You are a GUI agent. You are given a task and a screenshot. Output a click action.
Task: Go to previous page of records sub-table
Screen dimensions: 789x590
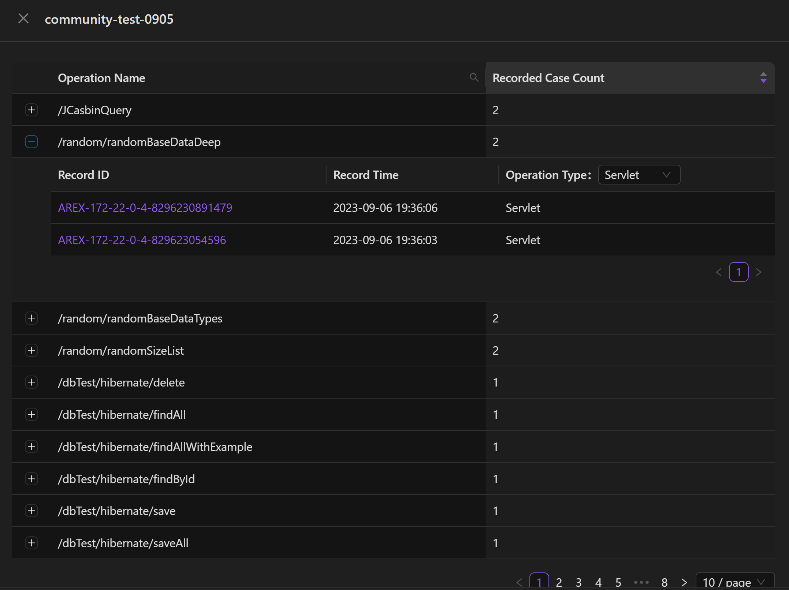tap(719, 272)
